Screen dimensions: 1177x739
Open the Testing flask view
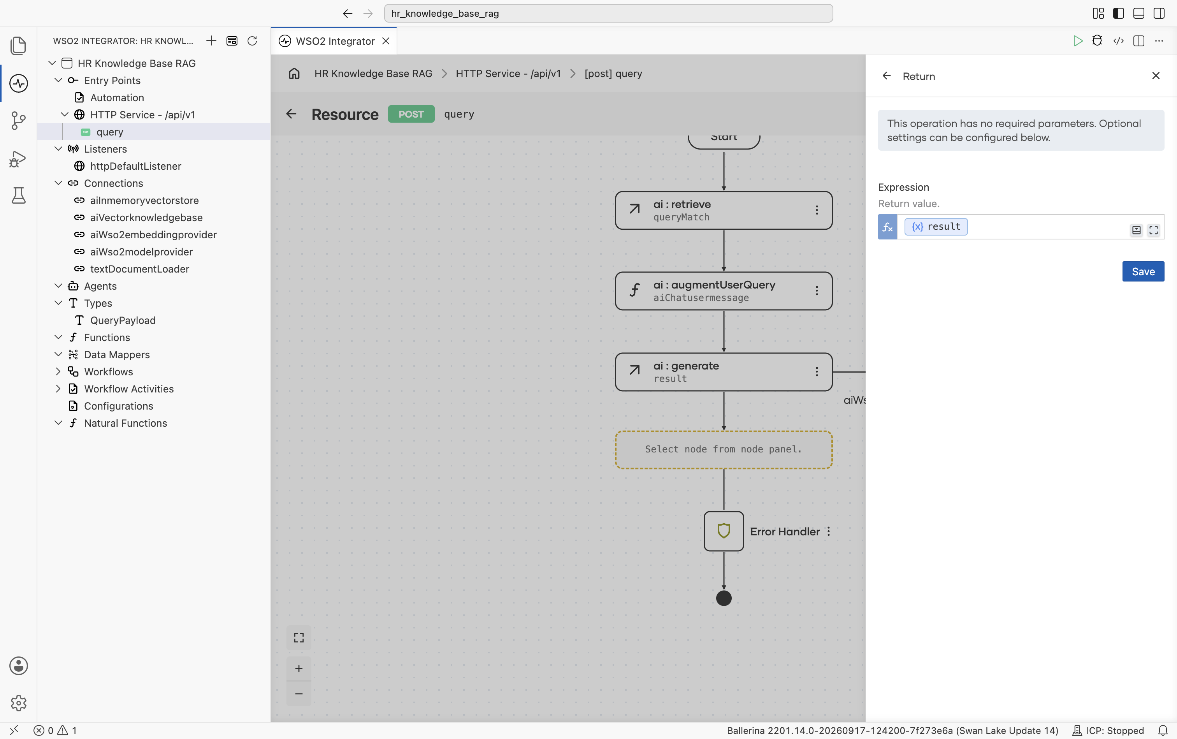pyautogui.click(x=18, y=195)
